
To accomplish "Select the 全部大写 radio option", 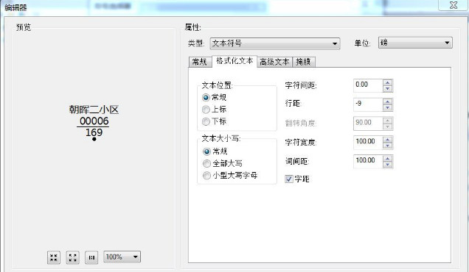I will click(x=223, y=163).
